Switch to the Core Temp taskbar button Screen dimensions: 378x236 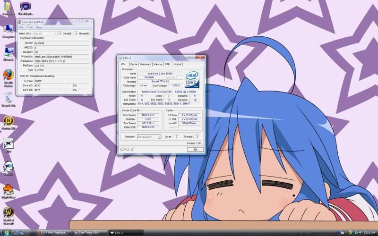coord(90,233)
